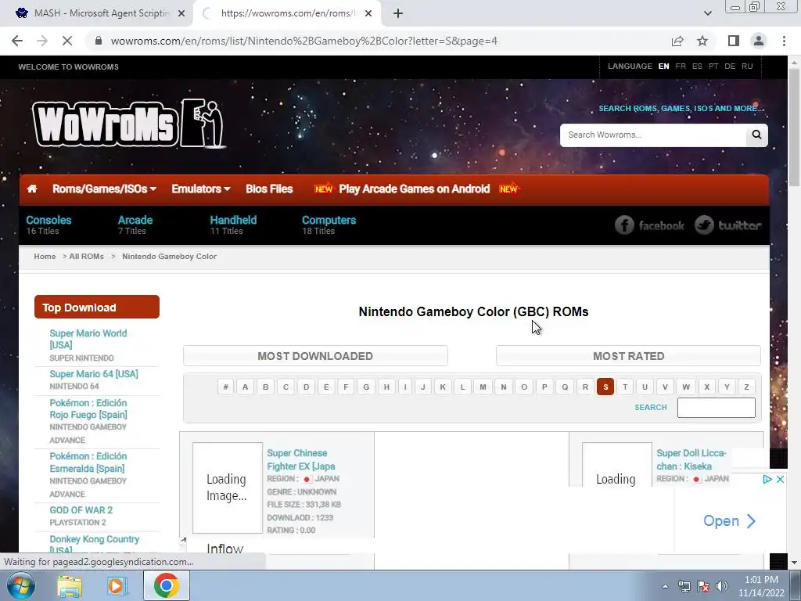This screenshot has height=601, width=801.
Task: Click the home icon in red navbar
Action: coord(31,189)
